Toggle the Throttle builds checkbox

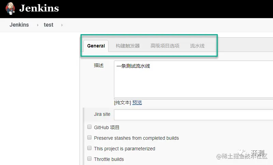[89, 159]
